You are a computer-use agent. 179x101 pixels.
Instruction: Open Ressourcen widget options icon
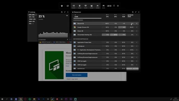point(133,12)
